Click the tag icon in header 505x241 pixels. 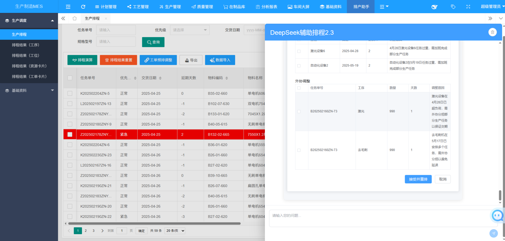453,7
